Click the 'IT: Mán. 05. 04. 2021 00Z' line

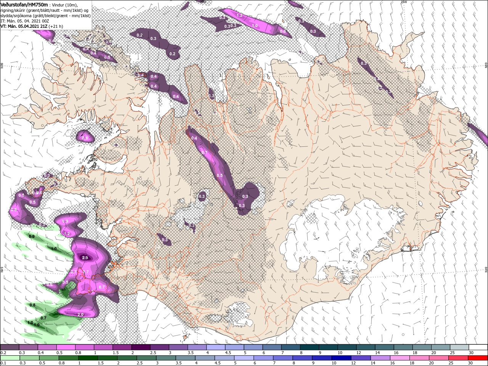pos(25,21)
